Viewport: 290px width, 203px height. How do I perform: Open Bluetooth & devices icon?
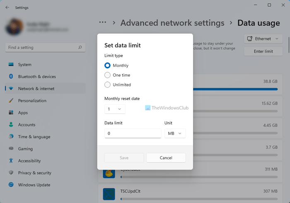click(11, 76)
